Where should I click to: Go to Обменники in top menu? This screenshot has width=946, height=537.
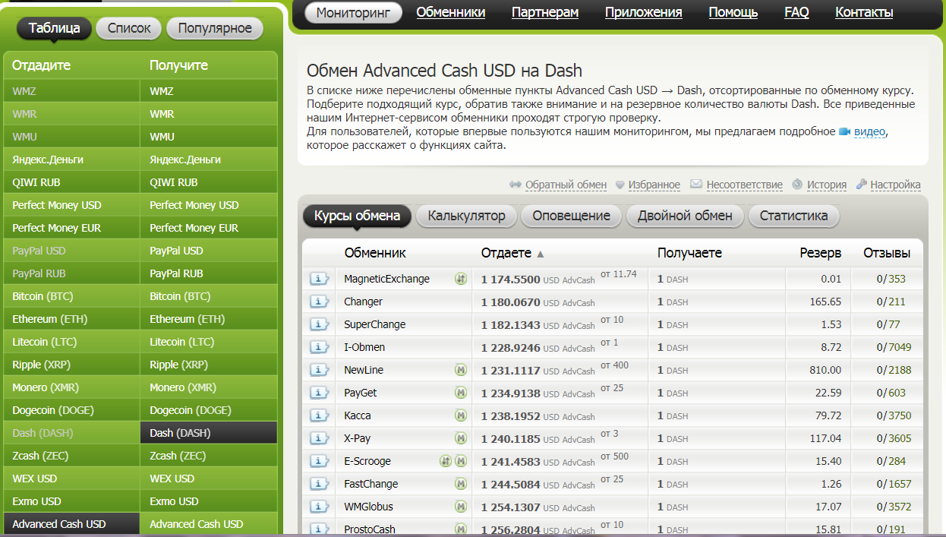click(x=450, y=12)
